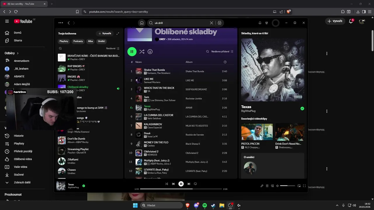Sort by the duration clock column header
This screenshot has width=374, height=210.
tap(225, 62)
